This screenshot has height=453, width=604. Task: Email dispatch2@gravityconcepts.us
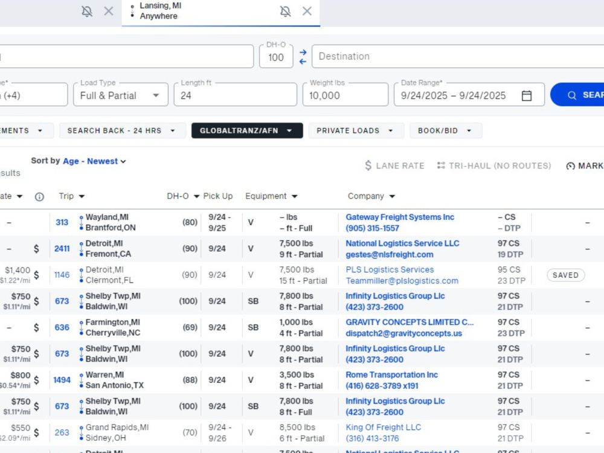(x=403, y=333)
